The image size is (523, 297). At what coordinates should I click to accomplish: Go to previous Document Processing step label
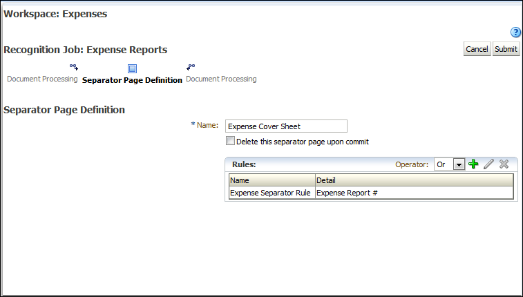[x=42, y=79]
